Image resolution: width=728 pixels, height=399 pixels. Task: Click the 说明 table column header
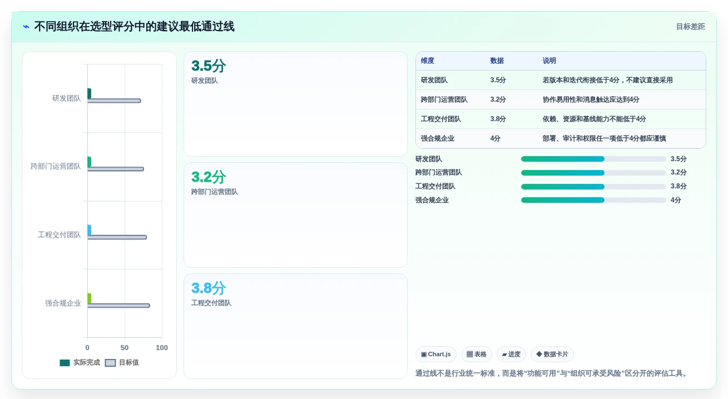click(549, 61)
